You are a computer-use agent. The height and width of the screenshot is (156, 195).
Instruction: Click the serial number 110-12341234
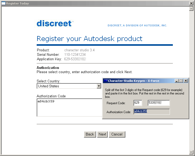pos(75,54)
